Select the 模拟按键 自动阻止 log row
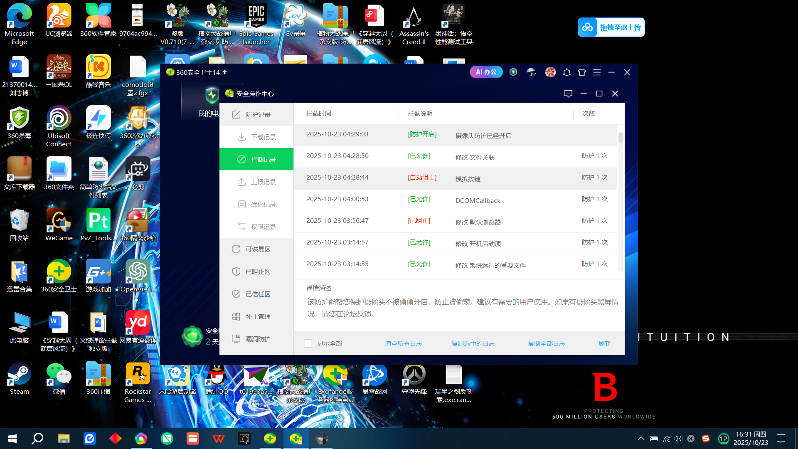This screenshot has width=798, height=449. pyautogui.click(x=455, y=179)
